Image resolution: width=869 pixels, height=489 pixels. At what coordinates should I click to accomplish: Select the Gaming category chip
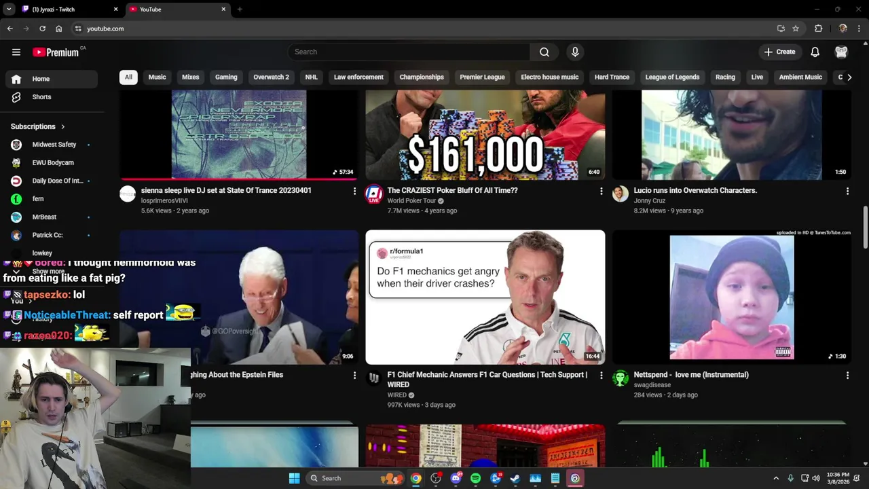pos(226,77)
